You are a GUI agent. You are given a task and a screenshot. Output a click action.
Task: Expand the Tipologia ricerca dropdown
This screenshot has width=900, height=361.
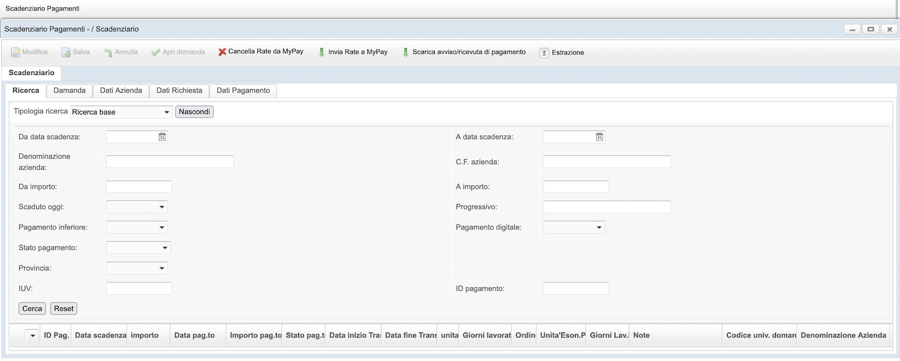167,112
